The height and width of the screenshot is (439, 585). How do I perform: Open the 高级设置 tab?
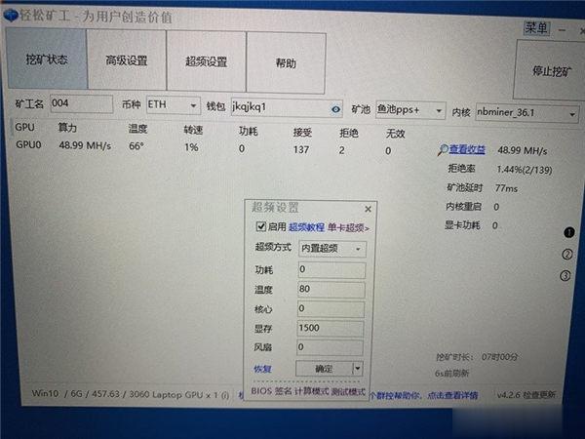click(127, 60)
